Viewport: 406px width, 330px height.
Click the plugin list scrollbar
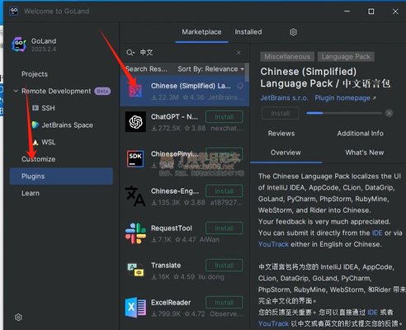(247, 72)
